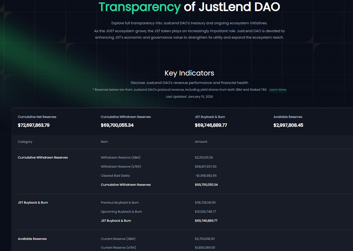Click the Amount column header
The height and width of the screenshot is (251, 353).
click(200, 141)
